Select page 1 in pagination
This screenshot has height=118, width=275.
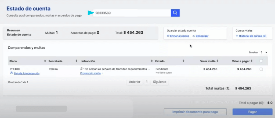click(x=147, y=82)
